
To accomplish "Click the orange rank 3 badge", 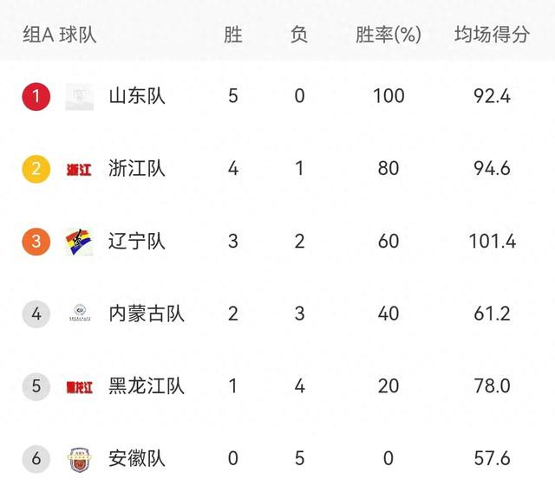I will click(x=36, y=242).
